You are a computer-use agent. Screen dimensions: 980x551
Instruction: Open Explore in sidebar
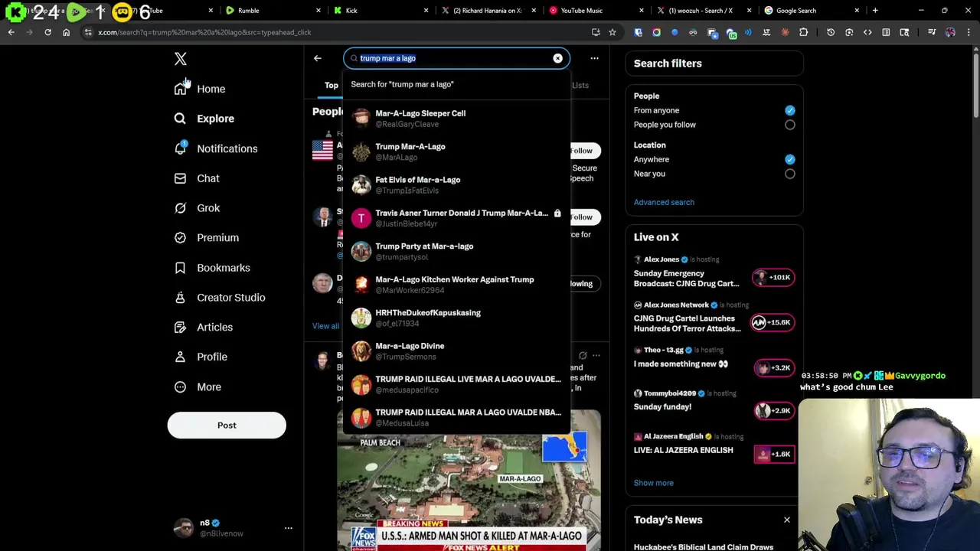tap(204, 119)
